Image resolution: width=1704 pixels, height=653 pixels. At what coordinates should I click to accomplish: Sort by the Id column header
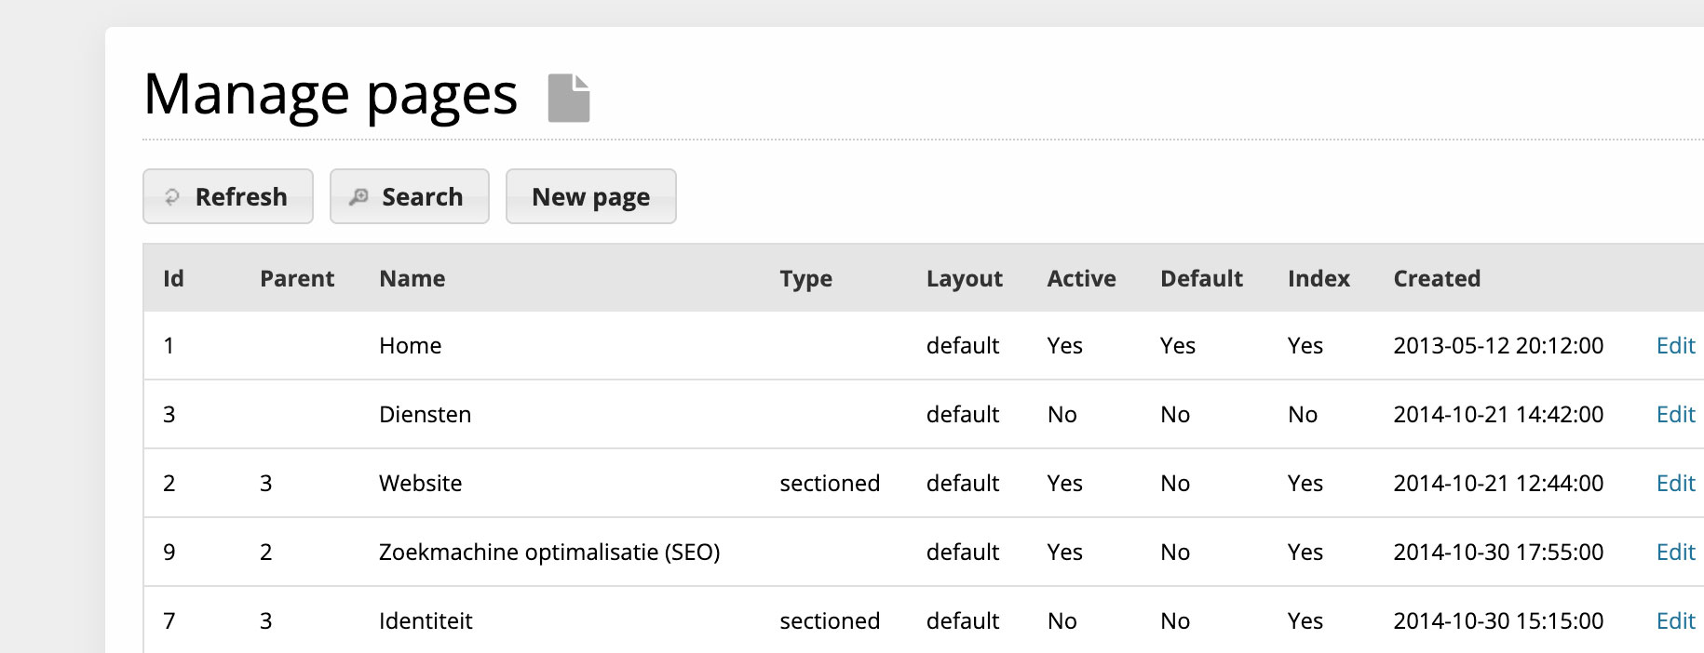point(173,278)
